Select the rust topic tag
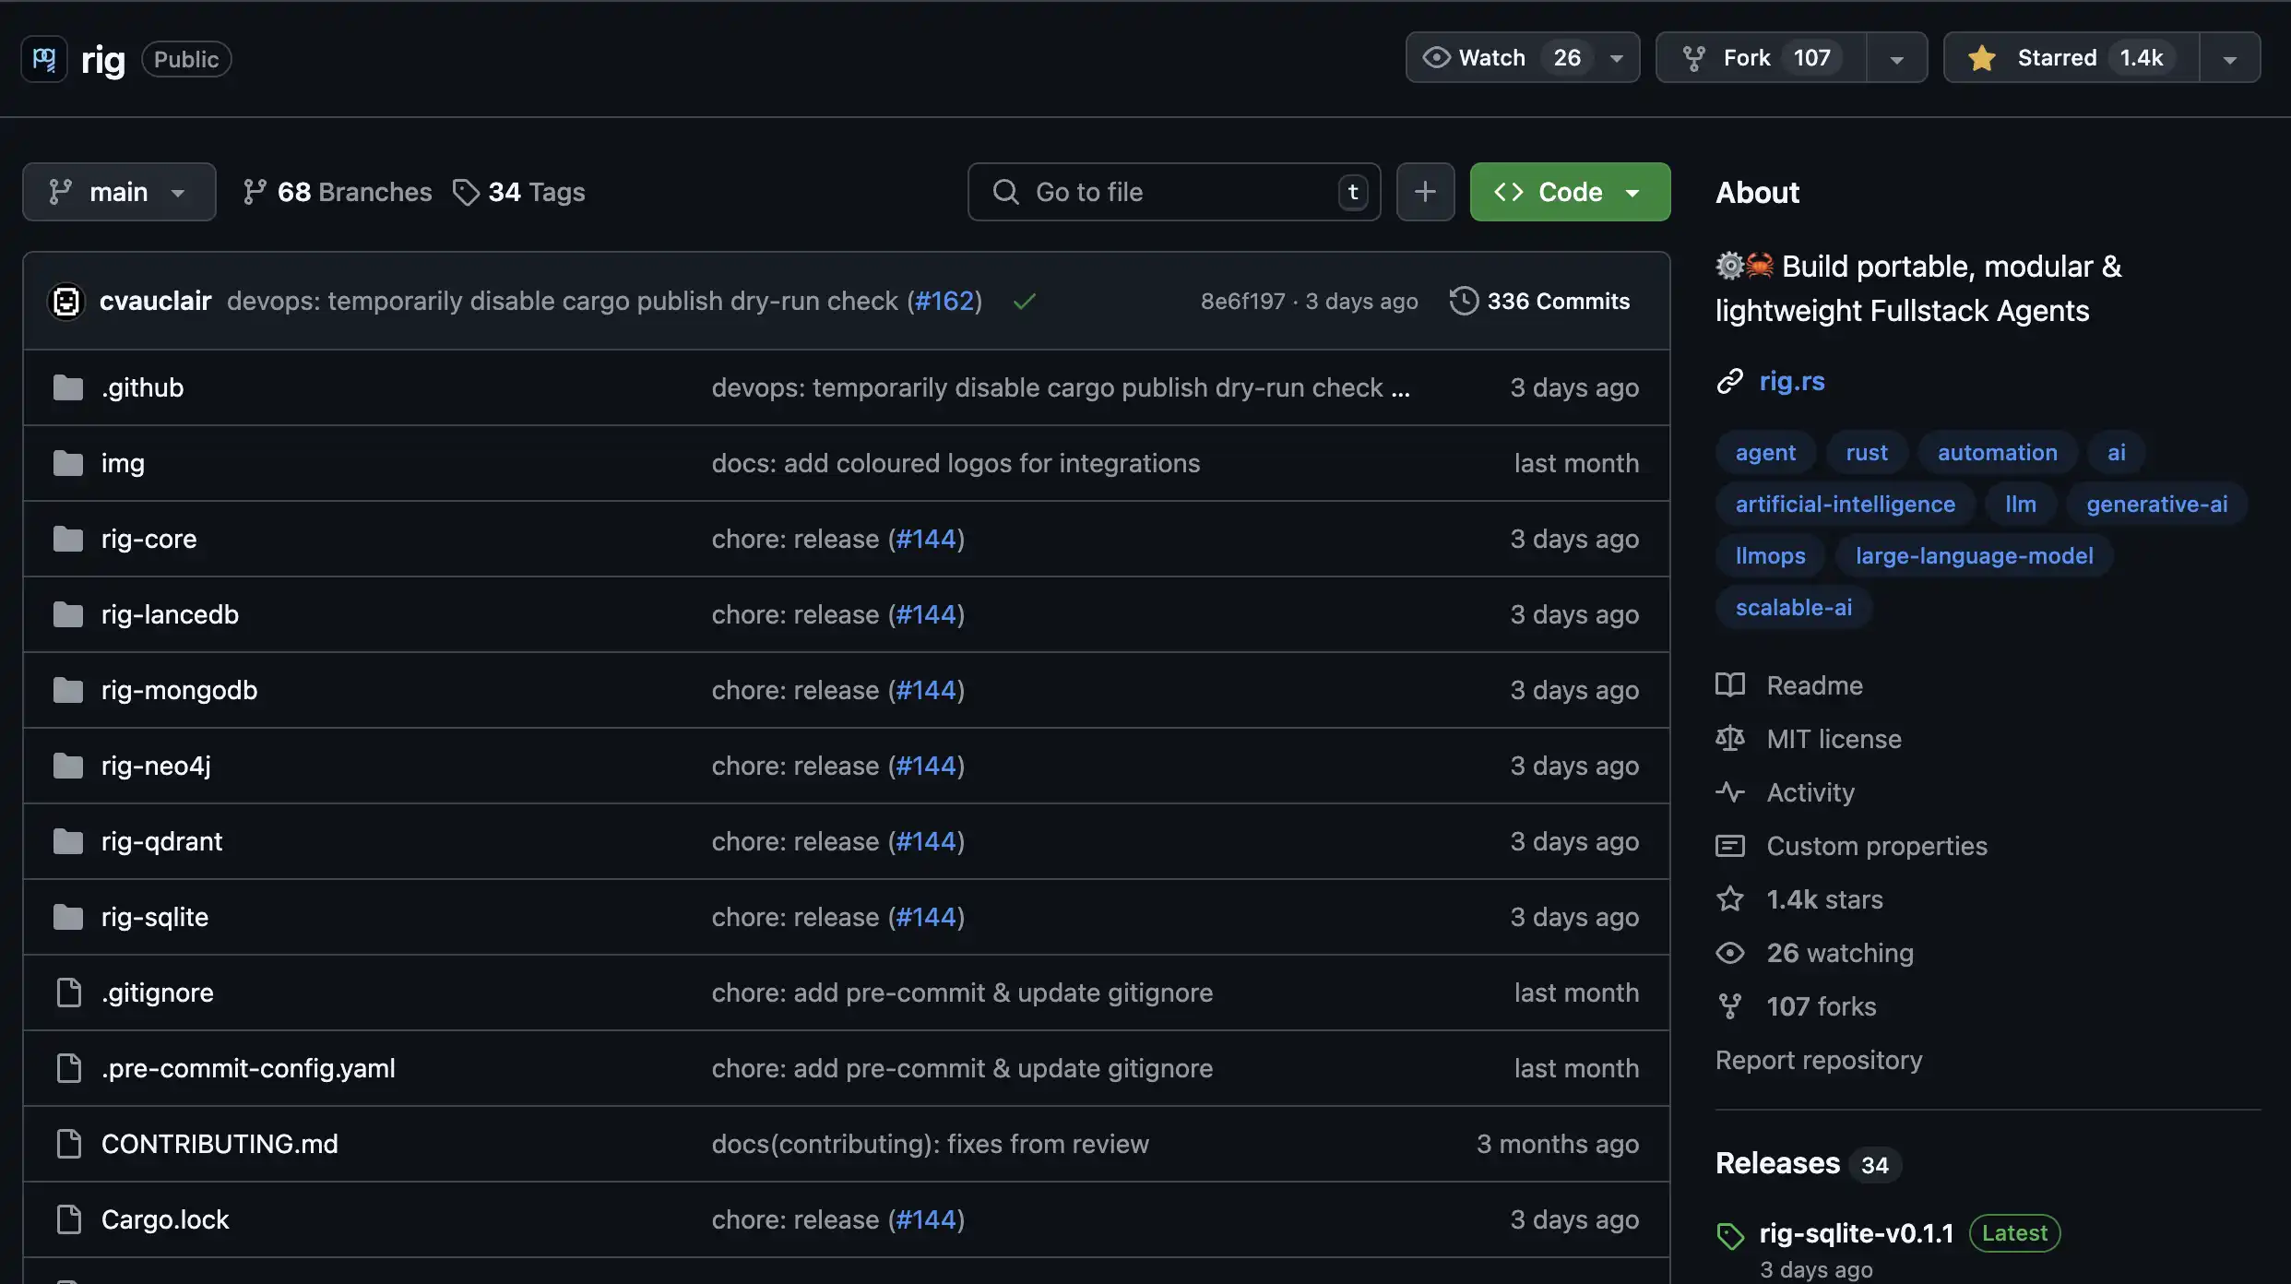The height and width of the screenshot is (1284, 2291). click(x=1866, y=453)
